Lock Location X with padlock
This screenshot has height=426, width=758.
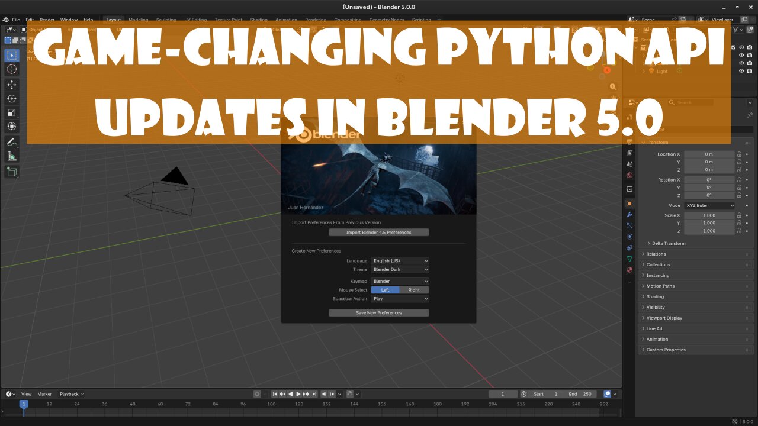click(740, 154)
